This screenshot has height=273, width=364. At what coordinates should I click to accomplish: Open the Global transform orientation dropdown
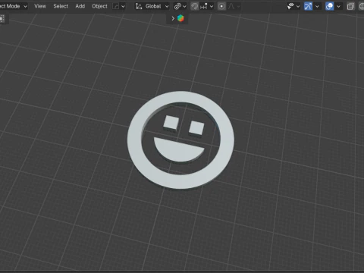point(152,6)
